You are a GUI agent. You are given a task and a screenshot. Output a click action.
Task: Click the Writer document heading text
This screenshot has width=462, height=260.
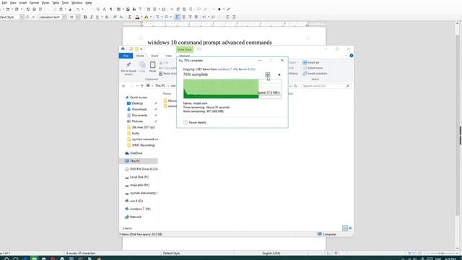click(209, 43)
